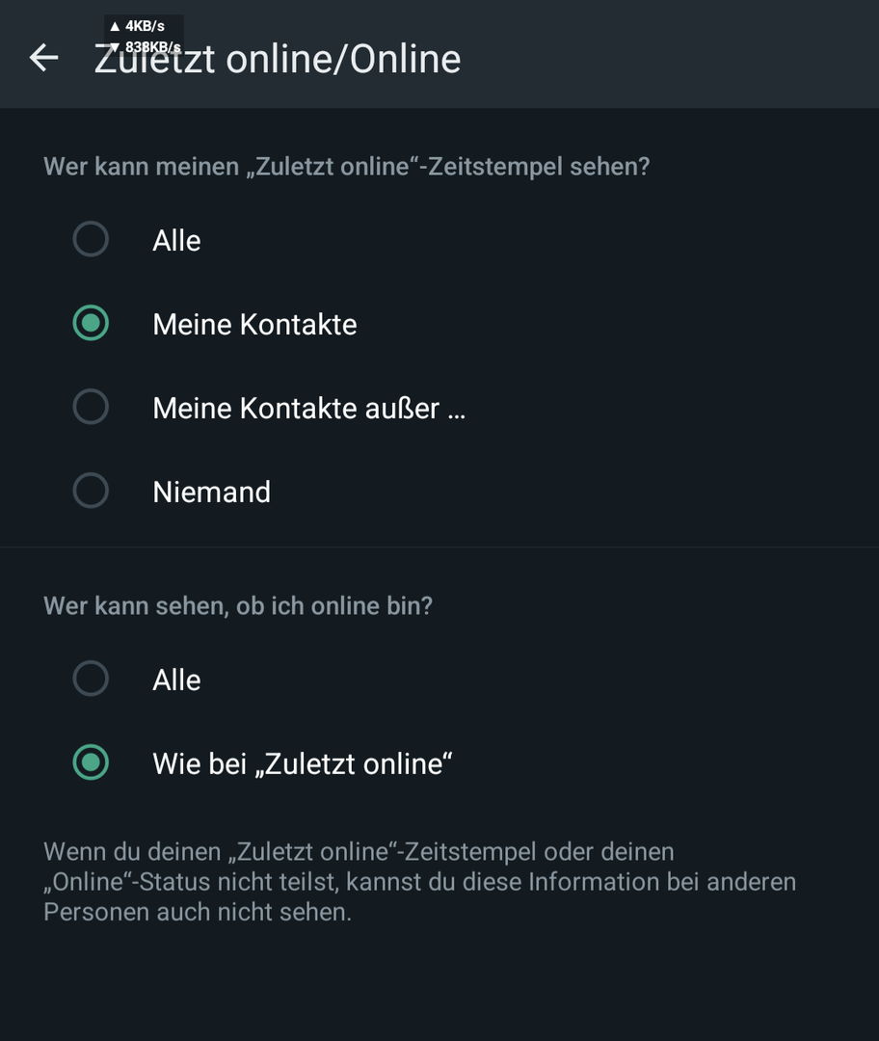
Task: Click the network speed overlay indicator
Action: (144, 36)
